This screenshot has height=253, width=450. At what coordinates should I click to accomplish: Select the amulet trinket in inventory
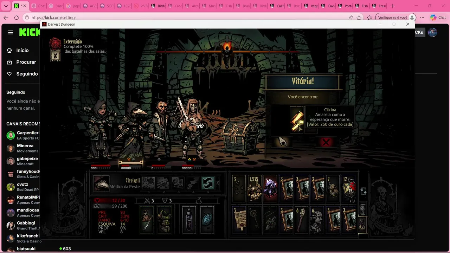click(270, 220)
